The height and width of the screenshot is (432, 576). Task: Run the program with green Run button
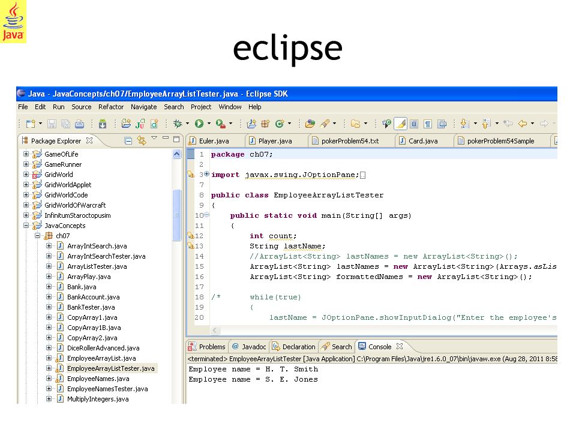(x=199, y=124)
